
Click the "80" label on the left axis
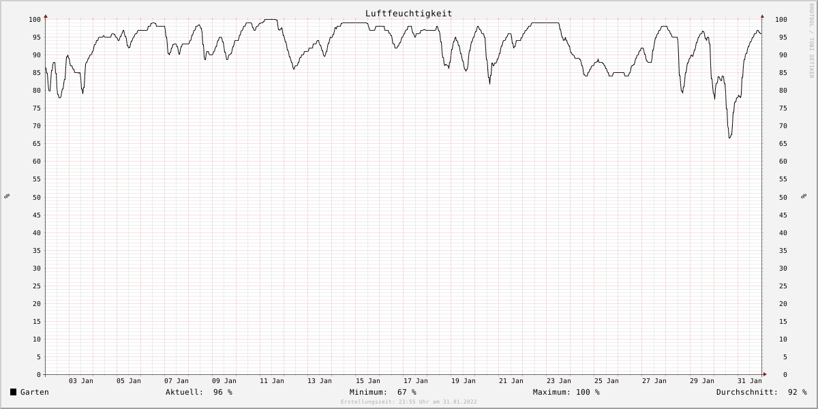pos(37,91)
